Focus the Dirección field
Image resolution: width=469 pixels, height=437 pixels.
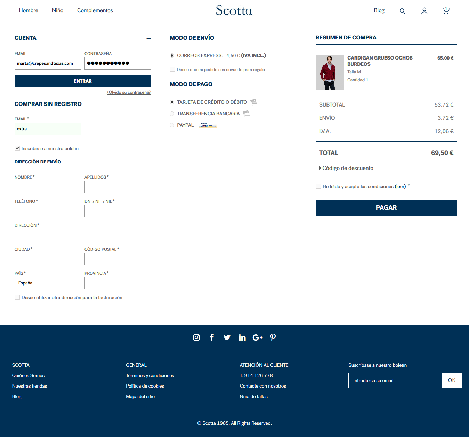click(83, 235)
